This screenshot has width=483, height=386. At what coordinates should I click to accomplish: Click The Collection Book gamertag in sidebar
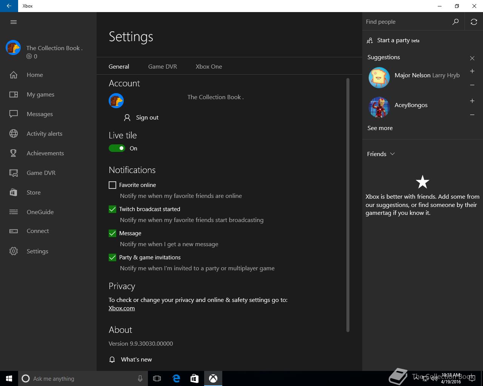pyautogui.click(x=54, y=48)
